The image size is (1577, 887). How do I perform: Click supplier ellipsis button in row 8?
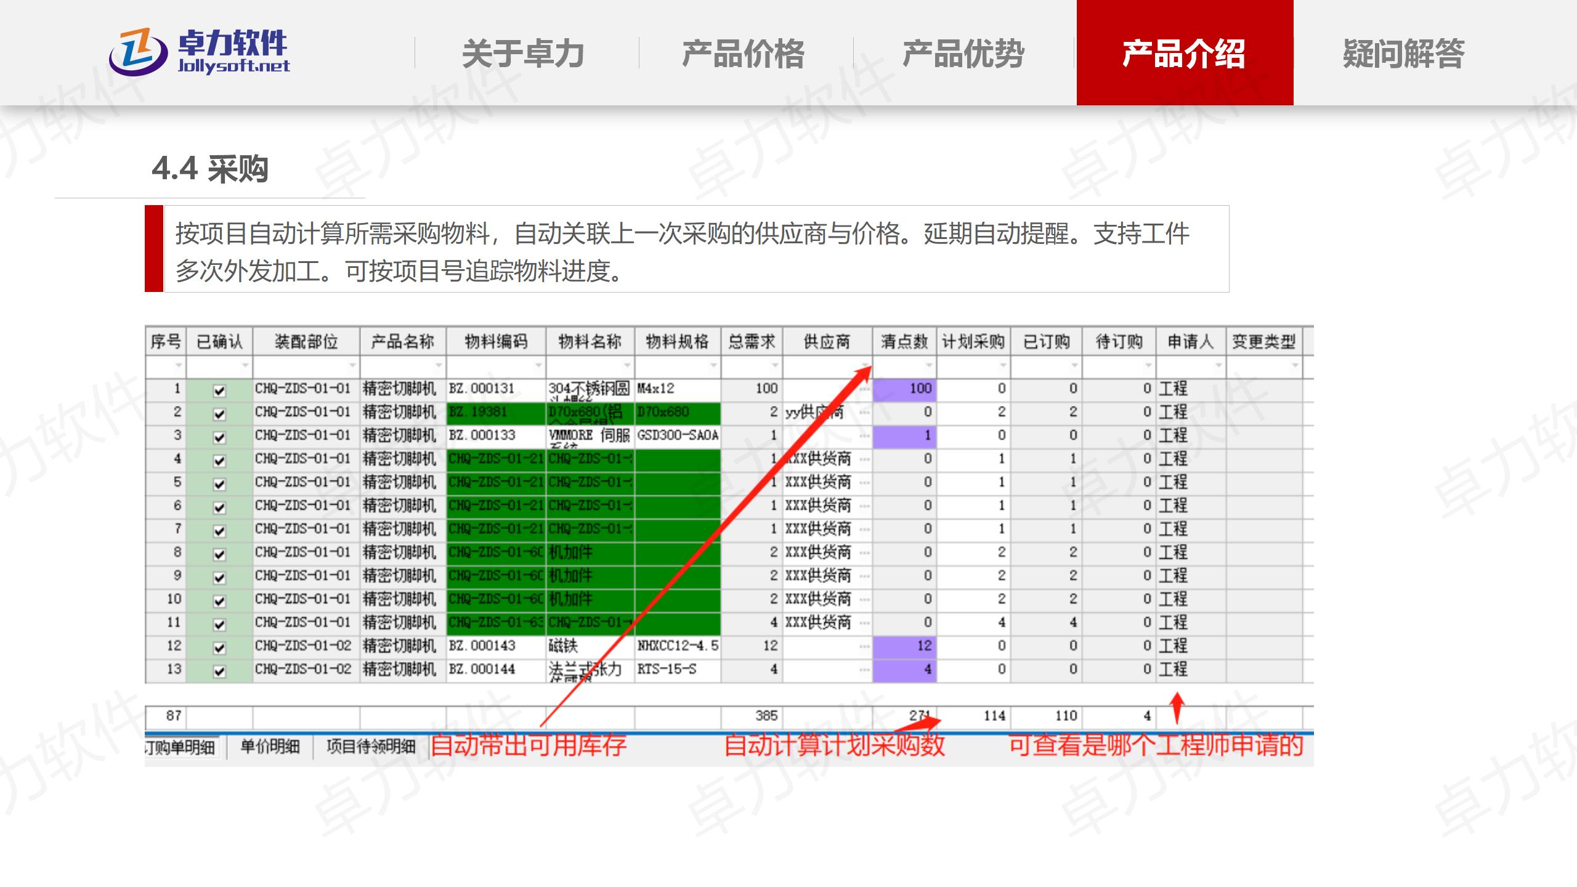pos(864,553)
